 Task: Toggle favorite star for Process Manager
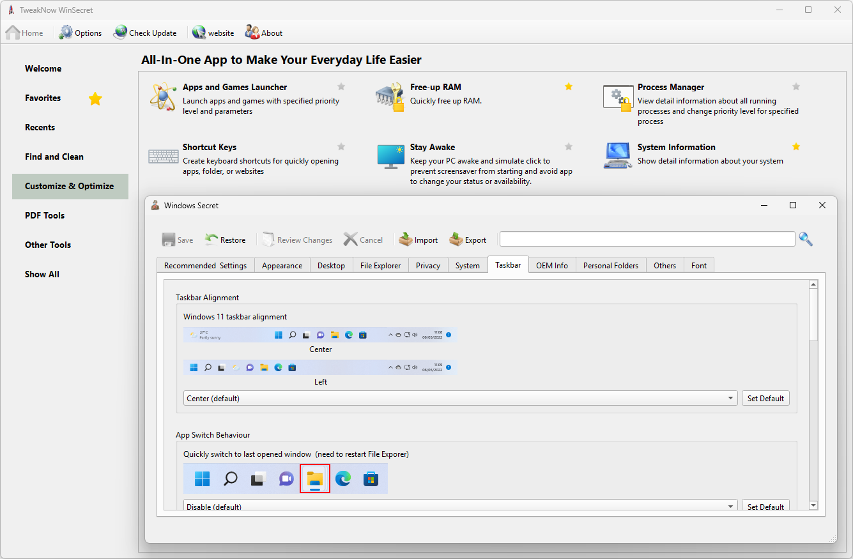click(x=796, y=87)
